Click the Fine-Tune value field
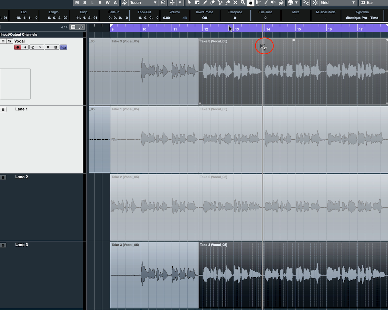The width and height of the screenshot is (388, 310). (265, 18)
